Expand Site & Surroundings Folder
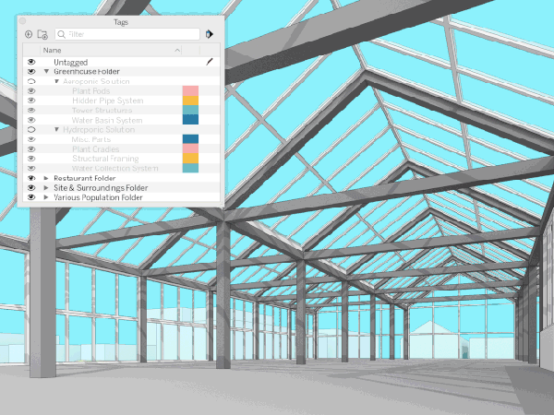 [46, 188]
